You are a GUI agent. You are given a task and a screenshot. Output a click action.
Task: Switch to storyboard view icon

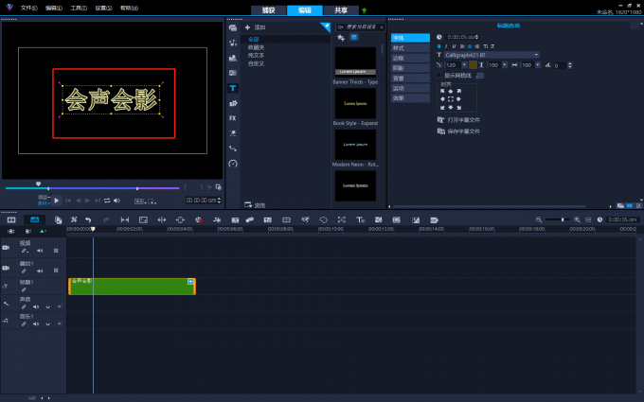pos(11,219)
